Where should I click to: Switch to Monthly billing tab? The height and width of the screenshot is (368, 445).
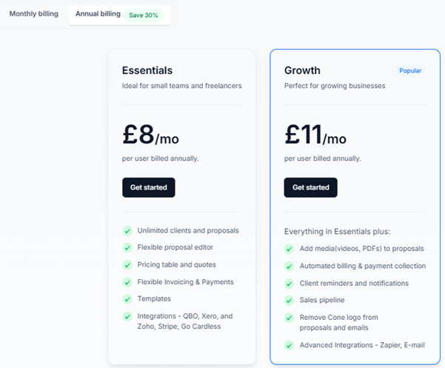pyautogui.click(x=33, y=14)
